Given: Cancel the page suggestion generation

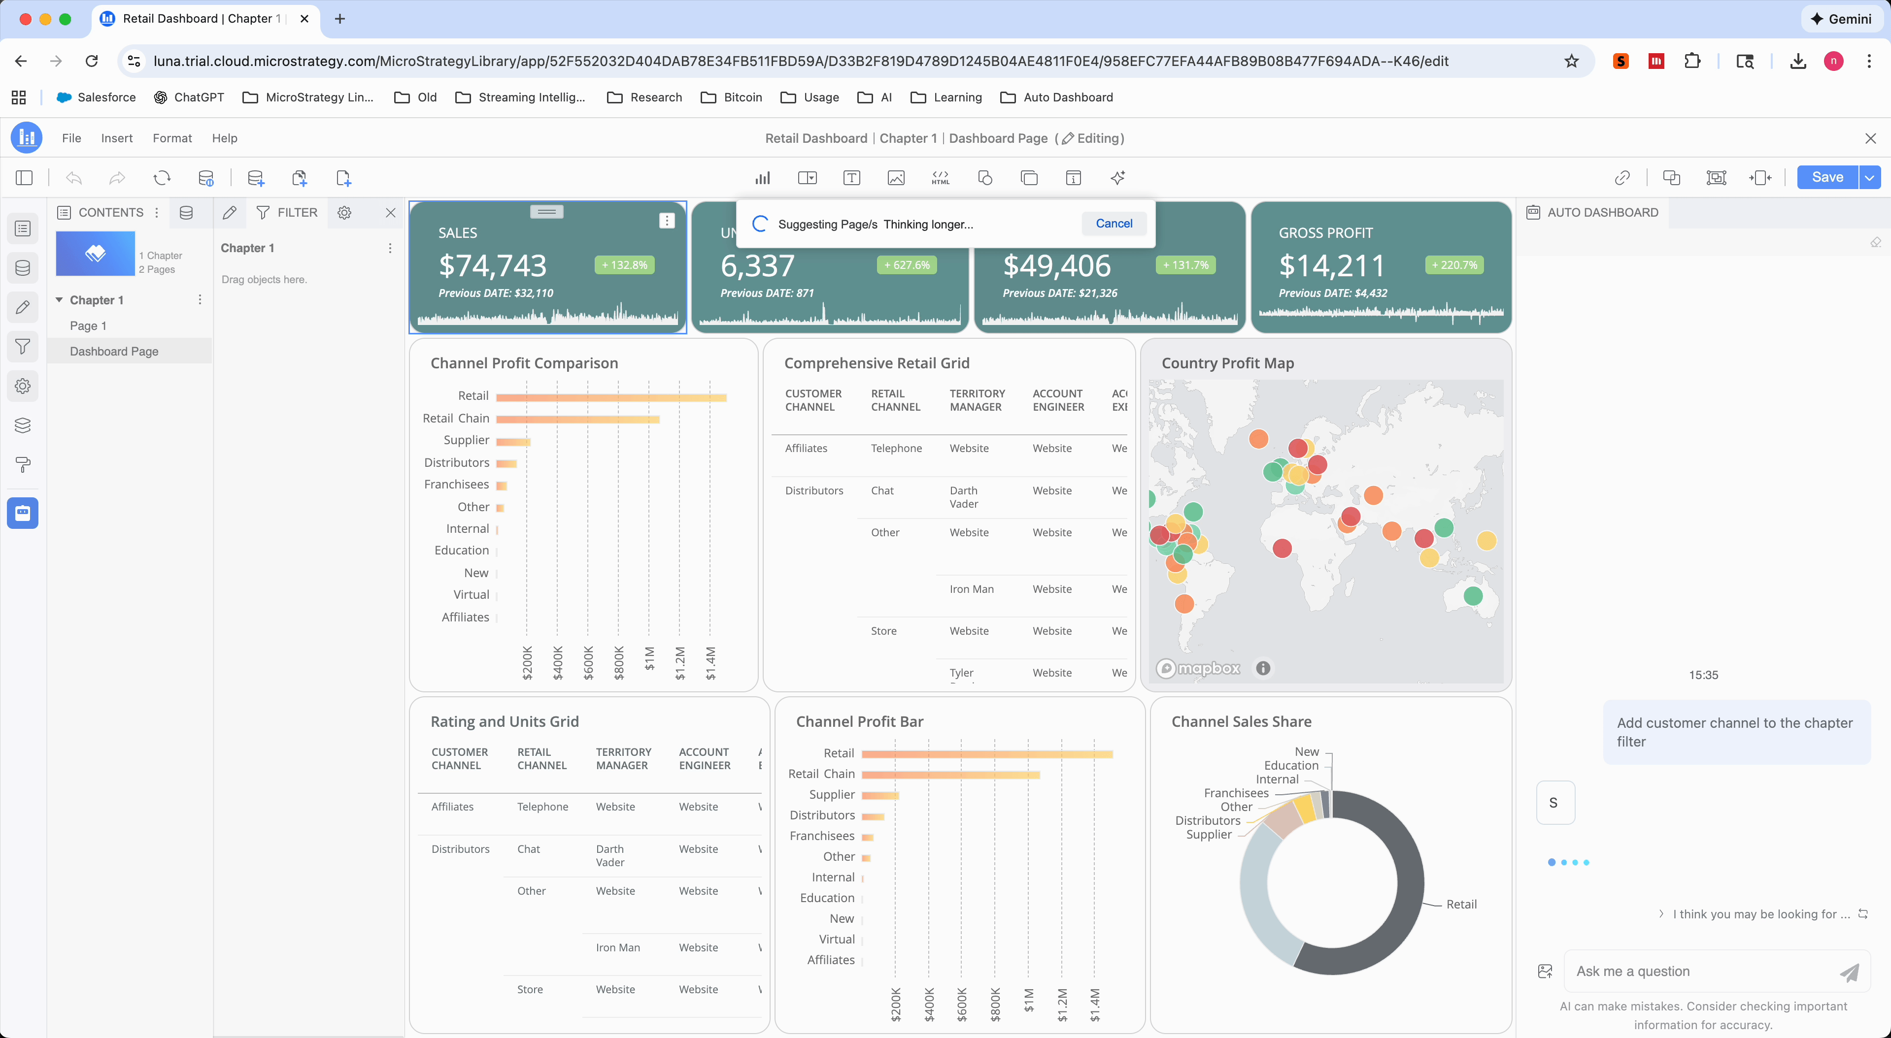Looking at the screenshot, I should coord(1114,223).
